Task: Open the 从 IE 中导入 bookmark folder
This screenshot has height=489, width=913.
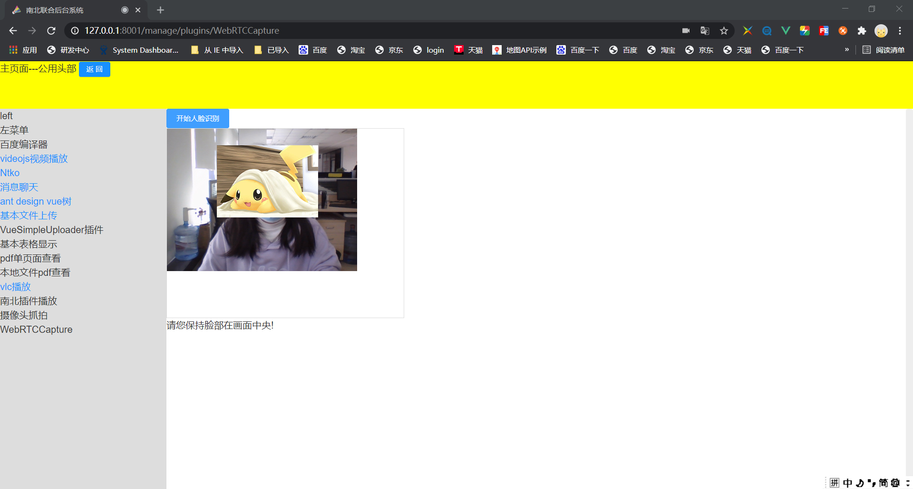Action: tap(217, 50)
